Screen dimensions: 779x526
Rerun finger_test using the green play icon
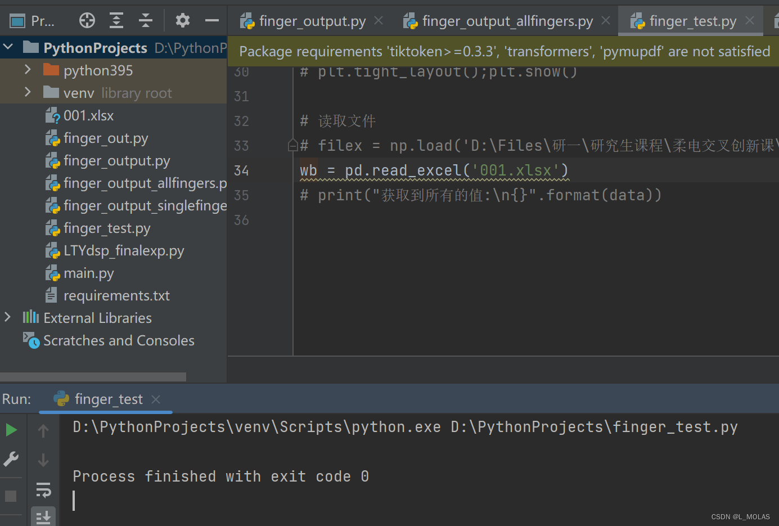point(11,429)
